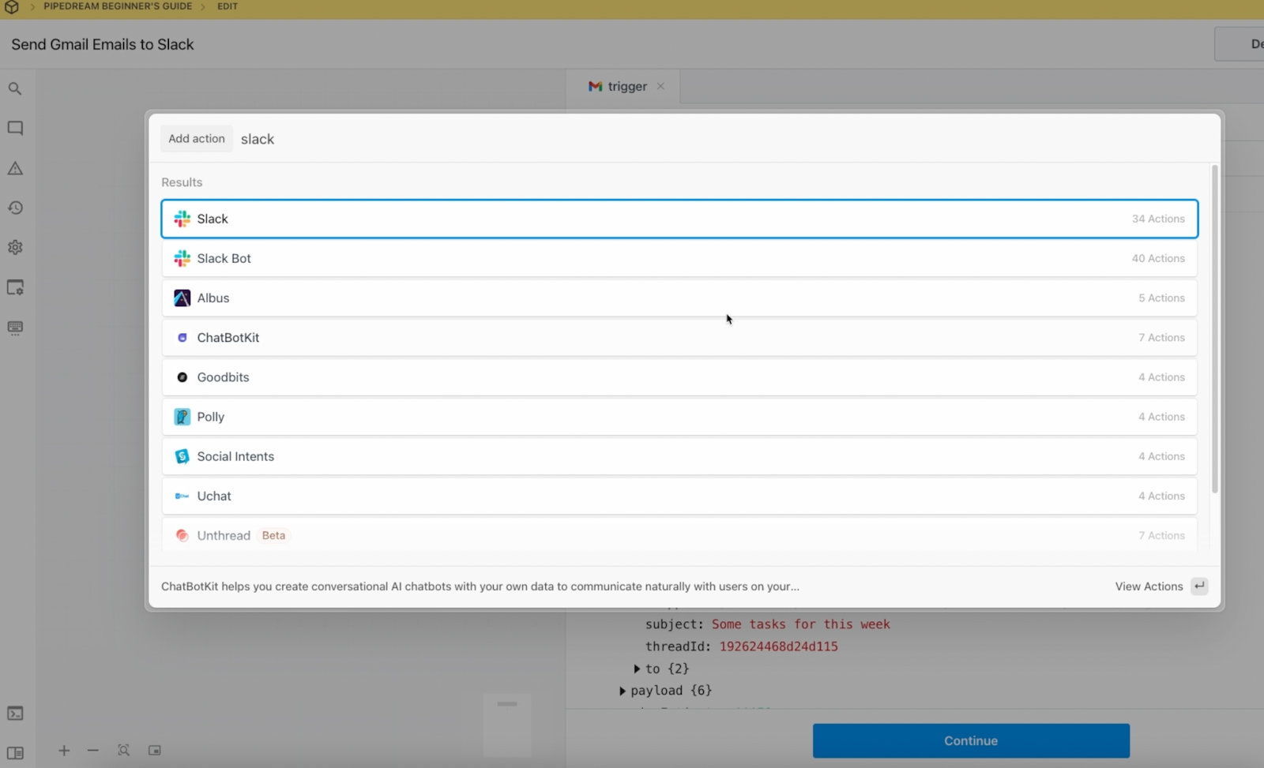Toggle the minimap icon
Image resolution: width=1264 pixels, height=768 pixels.
155,751
